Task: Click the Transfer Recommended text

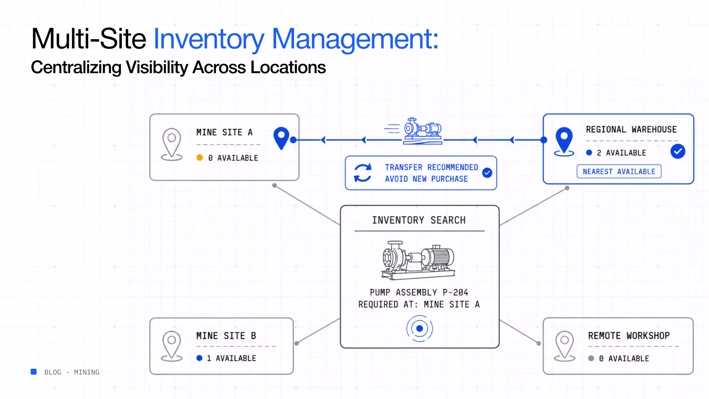Action: click(431, 167)
